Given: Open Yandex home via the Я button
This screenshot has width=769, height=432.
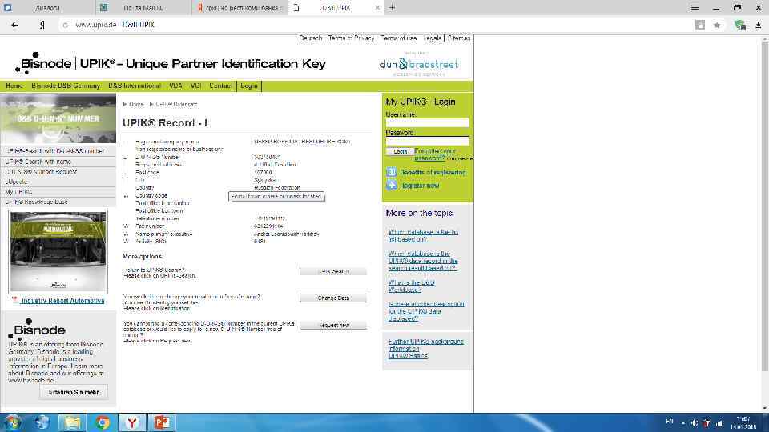Looking at the screenshot, I should pos(42,25).
